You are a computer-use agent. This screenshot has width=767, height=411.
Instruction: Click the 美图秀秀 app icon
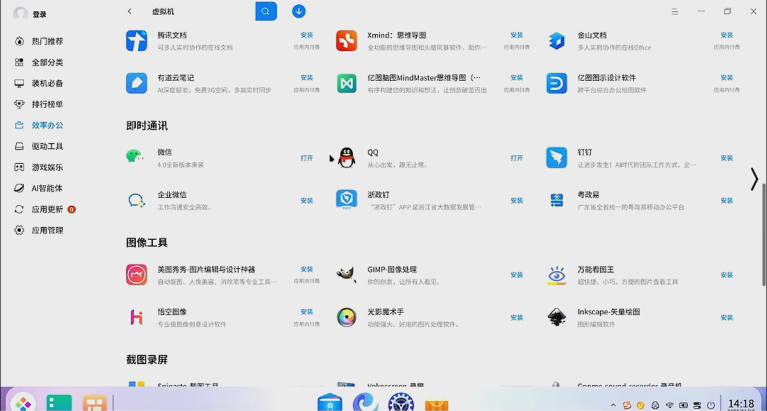click(x=137, y=274)
